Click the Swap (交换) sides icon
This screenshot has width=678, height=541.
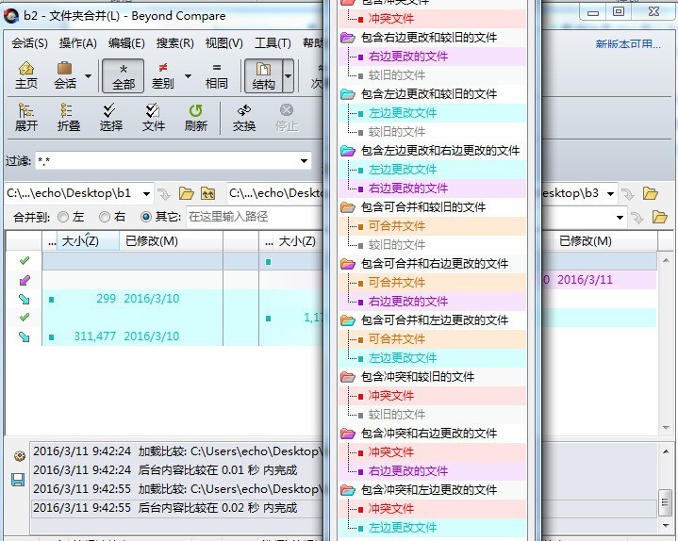click(x=244, y=118)
